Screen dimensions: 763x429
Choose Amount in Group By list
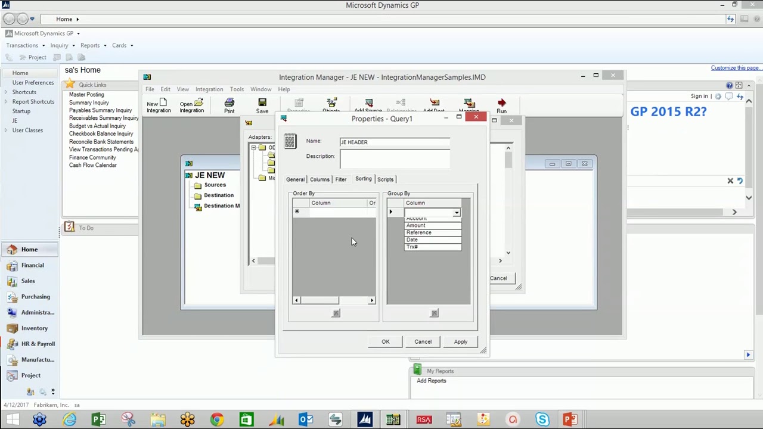433,225
